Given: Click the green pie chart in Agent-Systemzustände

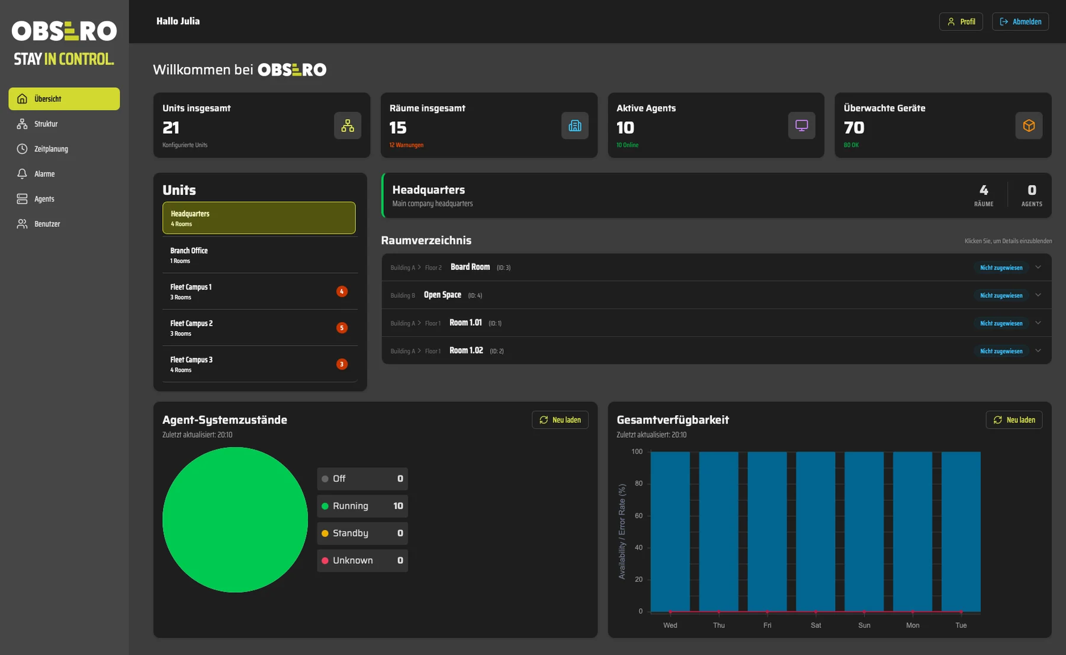Looking at the screenshot, I should pyautogui.click(x=235, y=519).
